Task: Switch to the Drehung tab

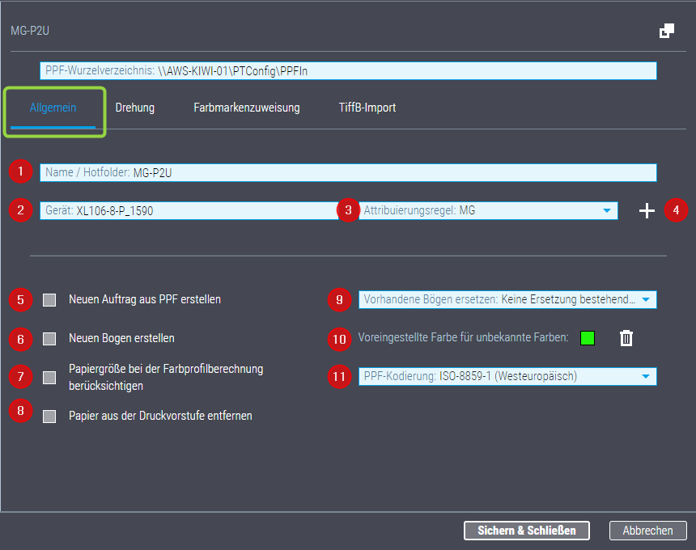Action: [134, 106]
